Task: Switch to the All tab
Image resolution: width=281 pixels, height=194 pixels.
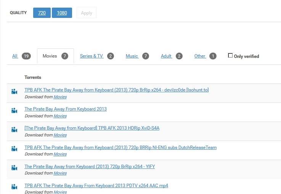Action: tap(15, 56)
